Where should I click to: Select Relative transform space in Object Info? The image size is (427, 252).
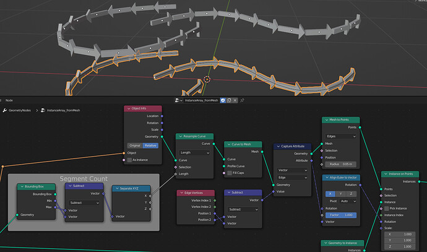click(150, 146)
